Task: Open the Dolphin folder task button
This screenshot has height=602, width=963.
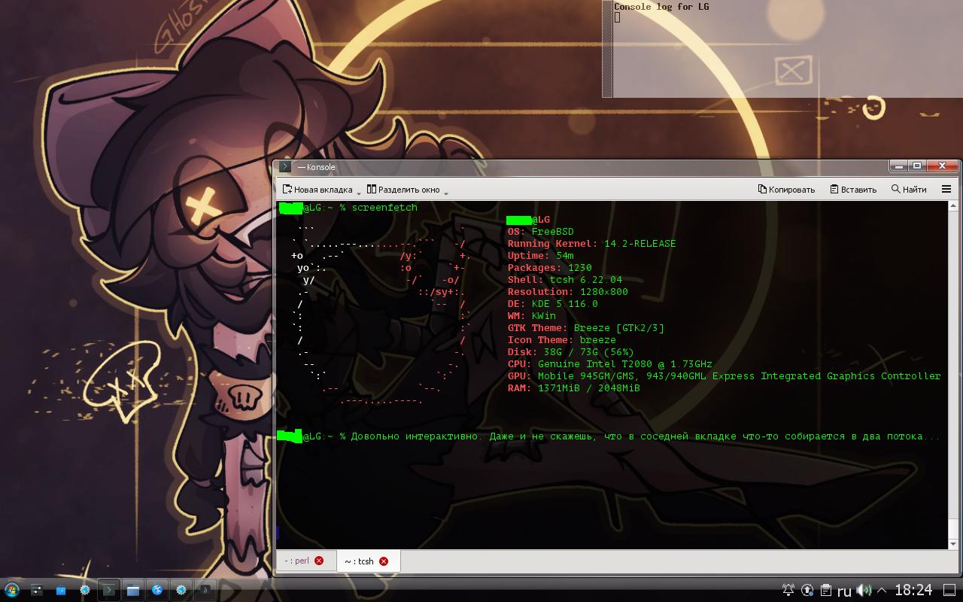Action: (133, 590)
